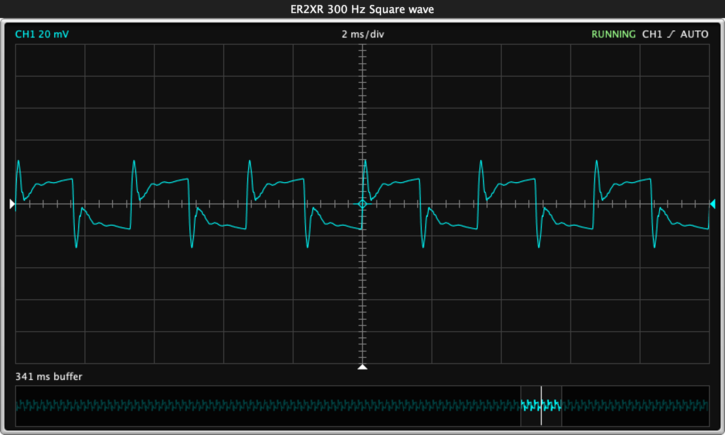Image resolution: width=725 pixels, height=435 pixels.
Task: Click the RUNNING status indicator
Action: coord(614,34)
